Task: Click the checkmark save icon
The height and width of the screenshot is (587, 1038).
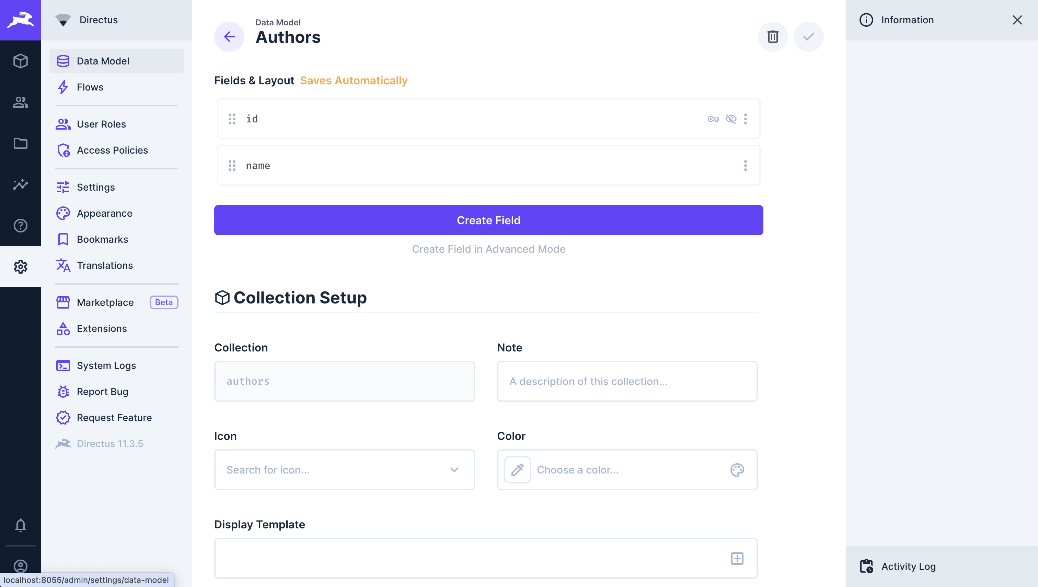Action: coord(808,37)
